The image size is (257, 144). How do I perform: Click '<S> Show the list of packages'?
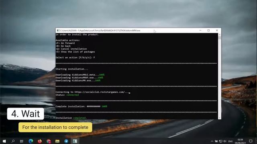75,52
